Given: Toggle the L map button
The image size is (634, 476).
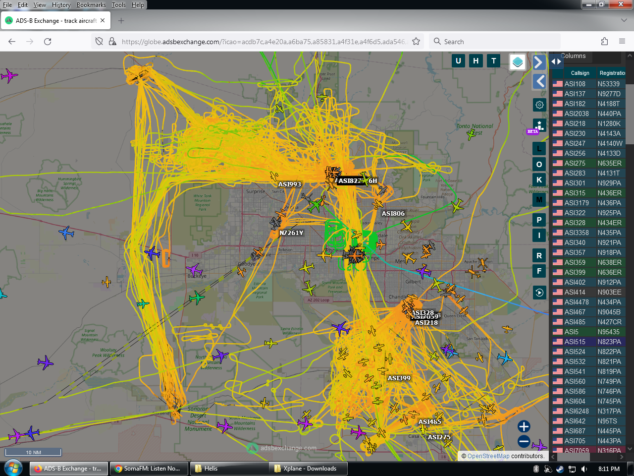Looking at the screenshot, I should tap(539, 148).
